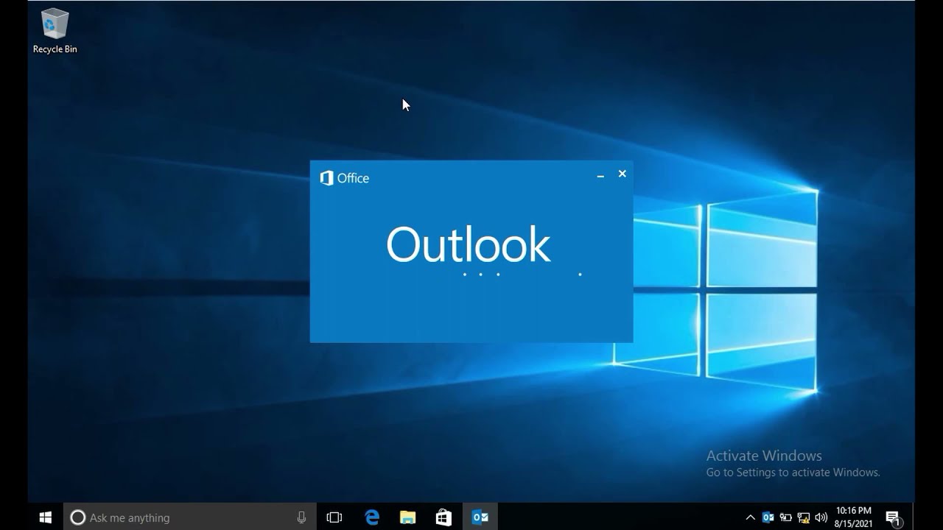Close the Outlook splash window
This screenshot has width=943, height=530.
(x=623, y=174)
